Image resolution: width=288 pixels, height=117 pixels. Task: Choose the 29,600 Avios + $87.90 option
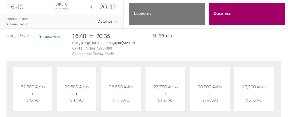point(77,89)
